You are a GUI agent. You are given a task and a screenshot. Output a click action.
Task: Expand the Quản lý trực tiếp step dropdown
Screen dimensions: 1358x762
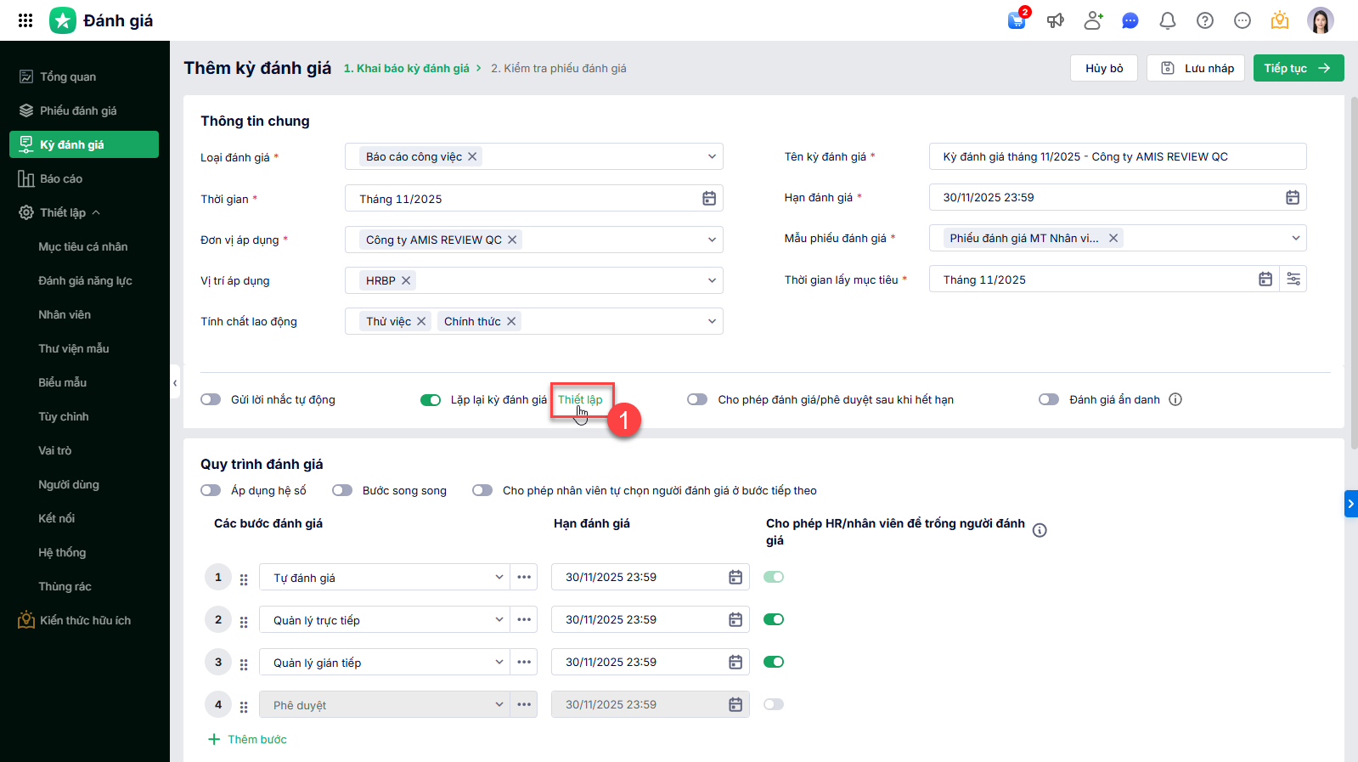pyautogui.click(x=499, y=620)
